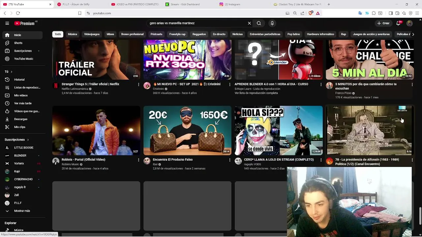This screenshot has height=237, width=422.
Task: Open Descargas in the sidebar
Action: click(x=22, y=119)
